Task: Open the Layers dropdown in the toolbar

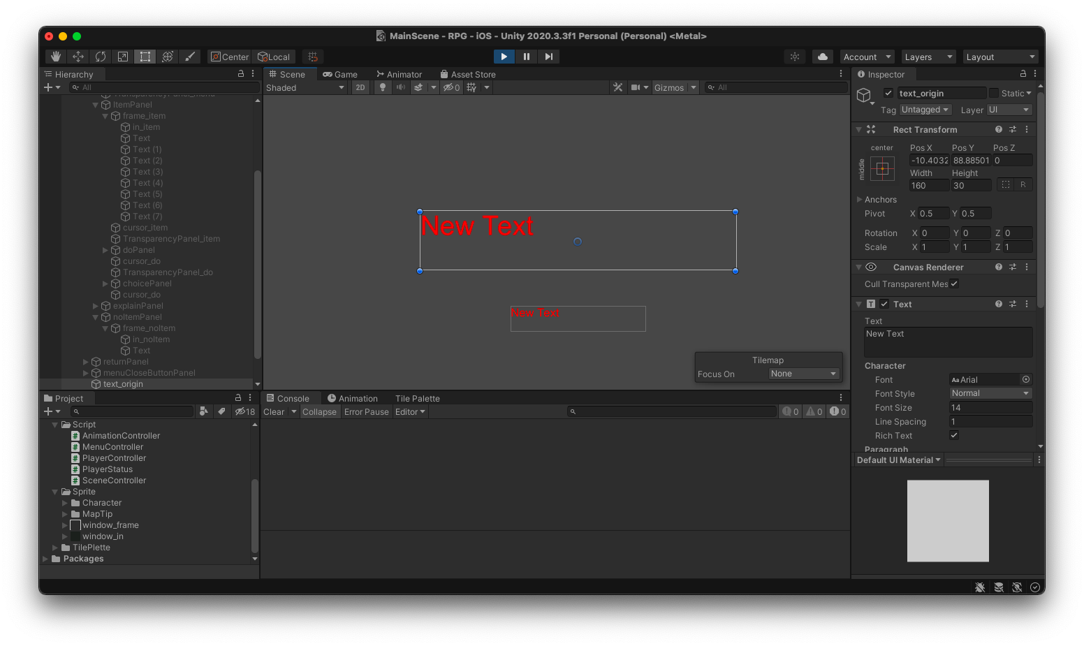Action: coord(928,57)
